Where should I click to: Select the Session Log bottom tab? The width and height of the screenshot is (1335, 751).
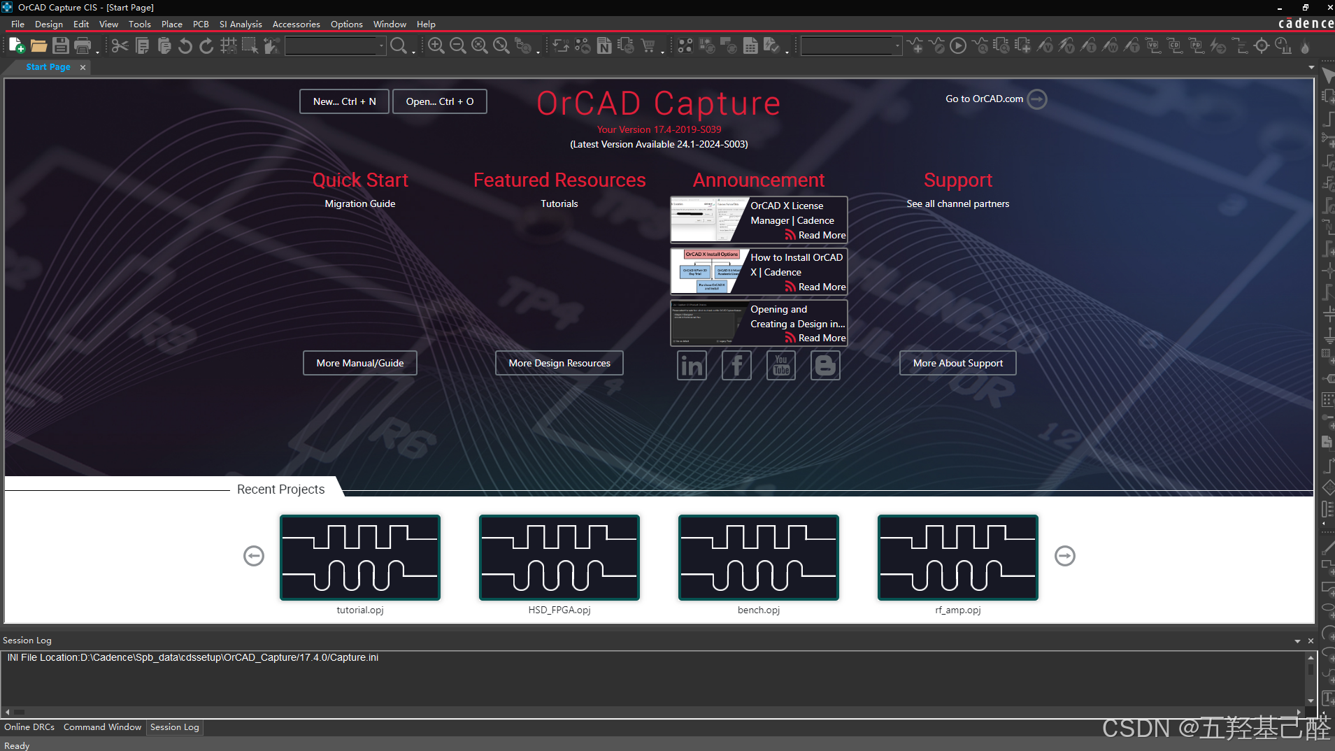174,727
